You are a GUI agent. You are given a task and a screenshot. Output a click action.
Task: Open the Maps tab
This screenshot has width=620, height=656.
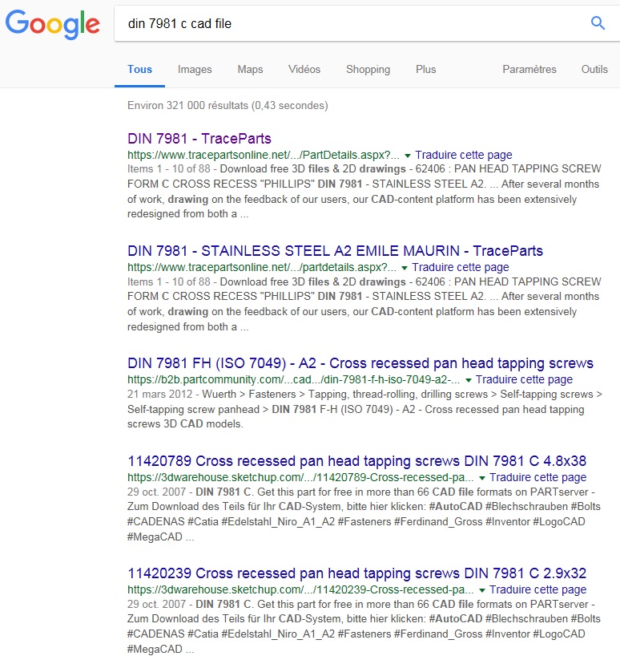(x=250, y=70)
